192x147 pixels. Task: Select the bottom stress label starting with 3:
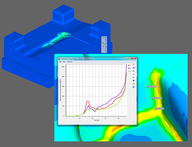(x=159, y=108)
